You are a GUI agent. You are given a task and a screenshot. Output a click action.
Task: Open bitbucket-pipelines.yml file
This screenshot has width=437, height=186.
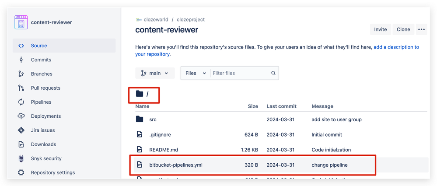[x=176, y=165]
